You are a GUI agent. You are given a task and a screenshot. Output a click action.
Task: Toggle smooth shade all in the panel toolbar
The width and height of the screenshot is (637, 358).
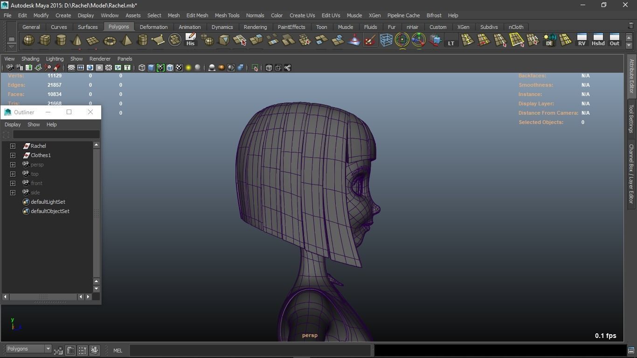(x=151, y=68)
